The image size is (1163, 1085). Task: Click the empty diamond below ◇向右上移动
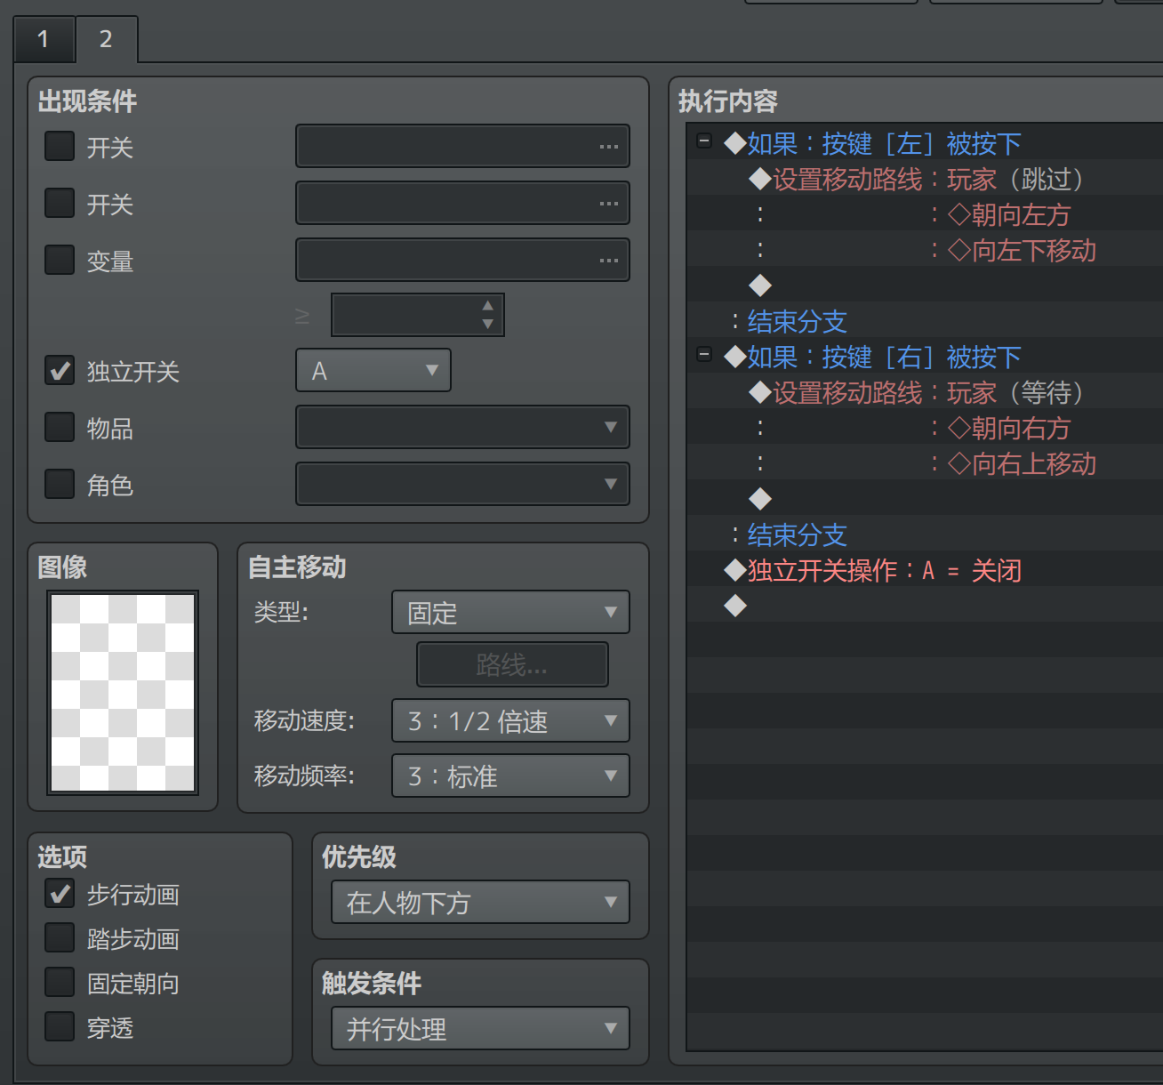tap(760, 499)
